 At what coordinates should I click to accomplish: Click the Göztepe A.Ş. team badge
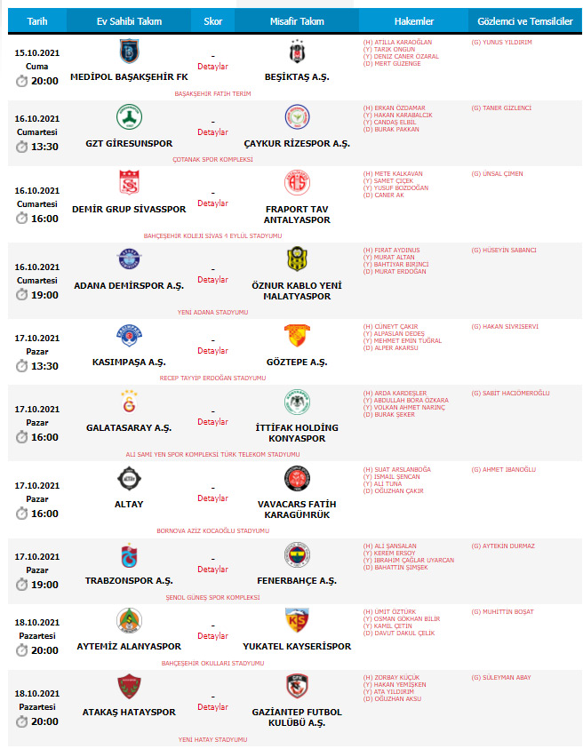tap(297, 337)
